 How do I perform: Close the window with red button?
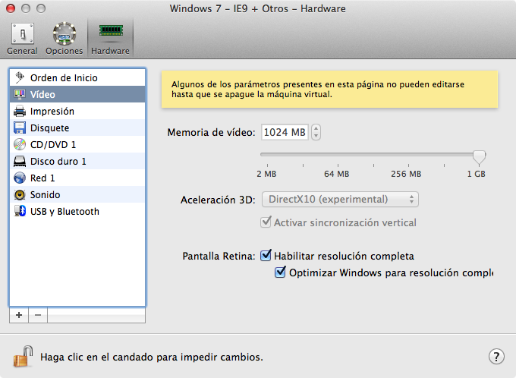(x=11, y=8)
